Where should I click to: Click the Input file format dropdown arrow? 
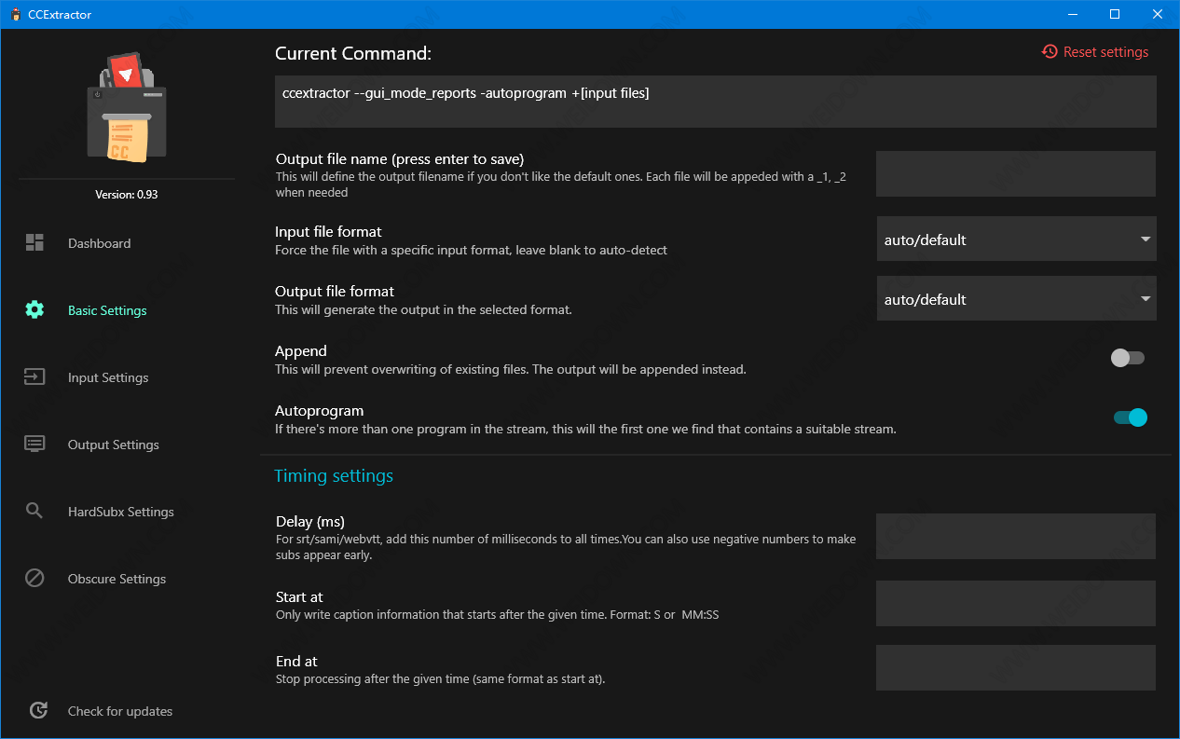[1146, 239]
